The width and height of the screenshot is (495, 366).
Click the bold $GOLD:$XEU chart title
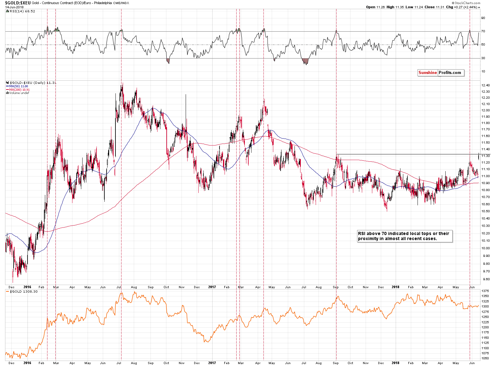click(x=18, y=3)
